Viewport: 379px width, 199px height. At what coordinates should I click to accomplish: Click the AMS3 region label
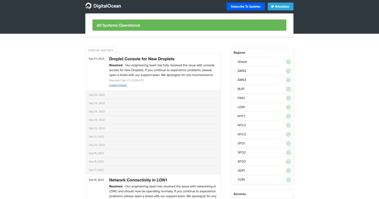tap(242, 80)
